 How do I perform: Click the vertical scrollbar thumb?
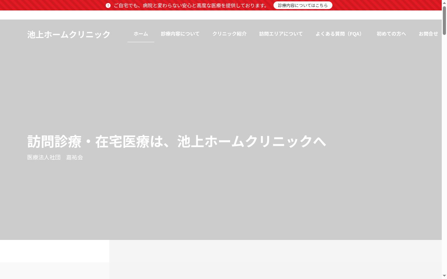tap(444, 20)
